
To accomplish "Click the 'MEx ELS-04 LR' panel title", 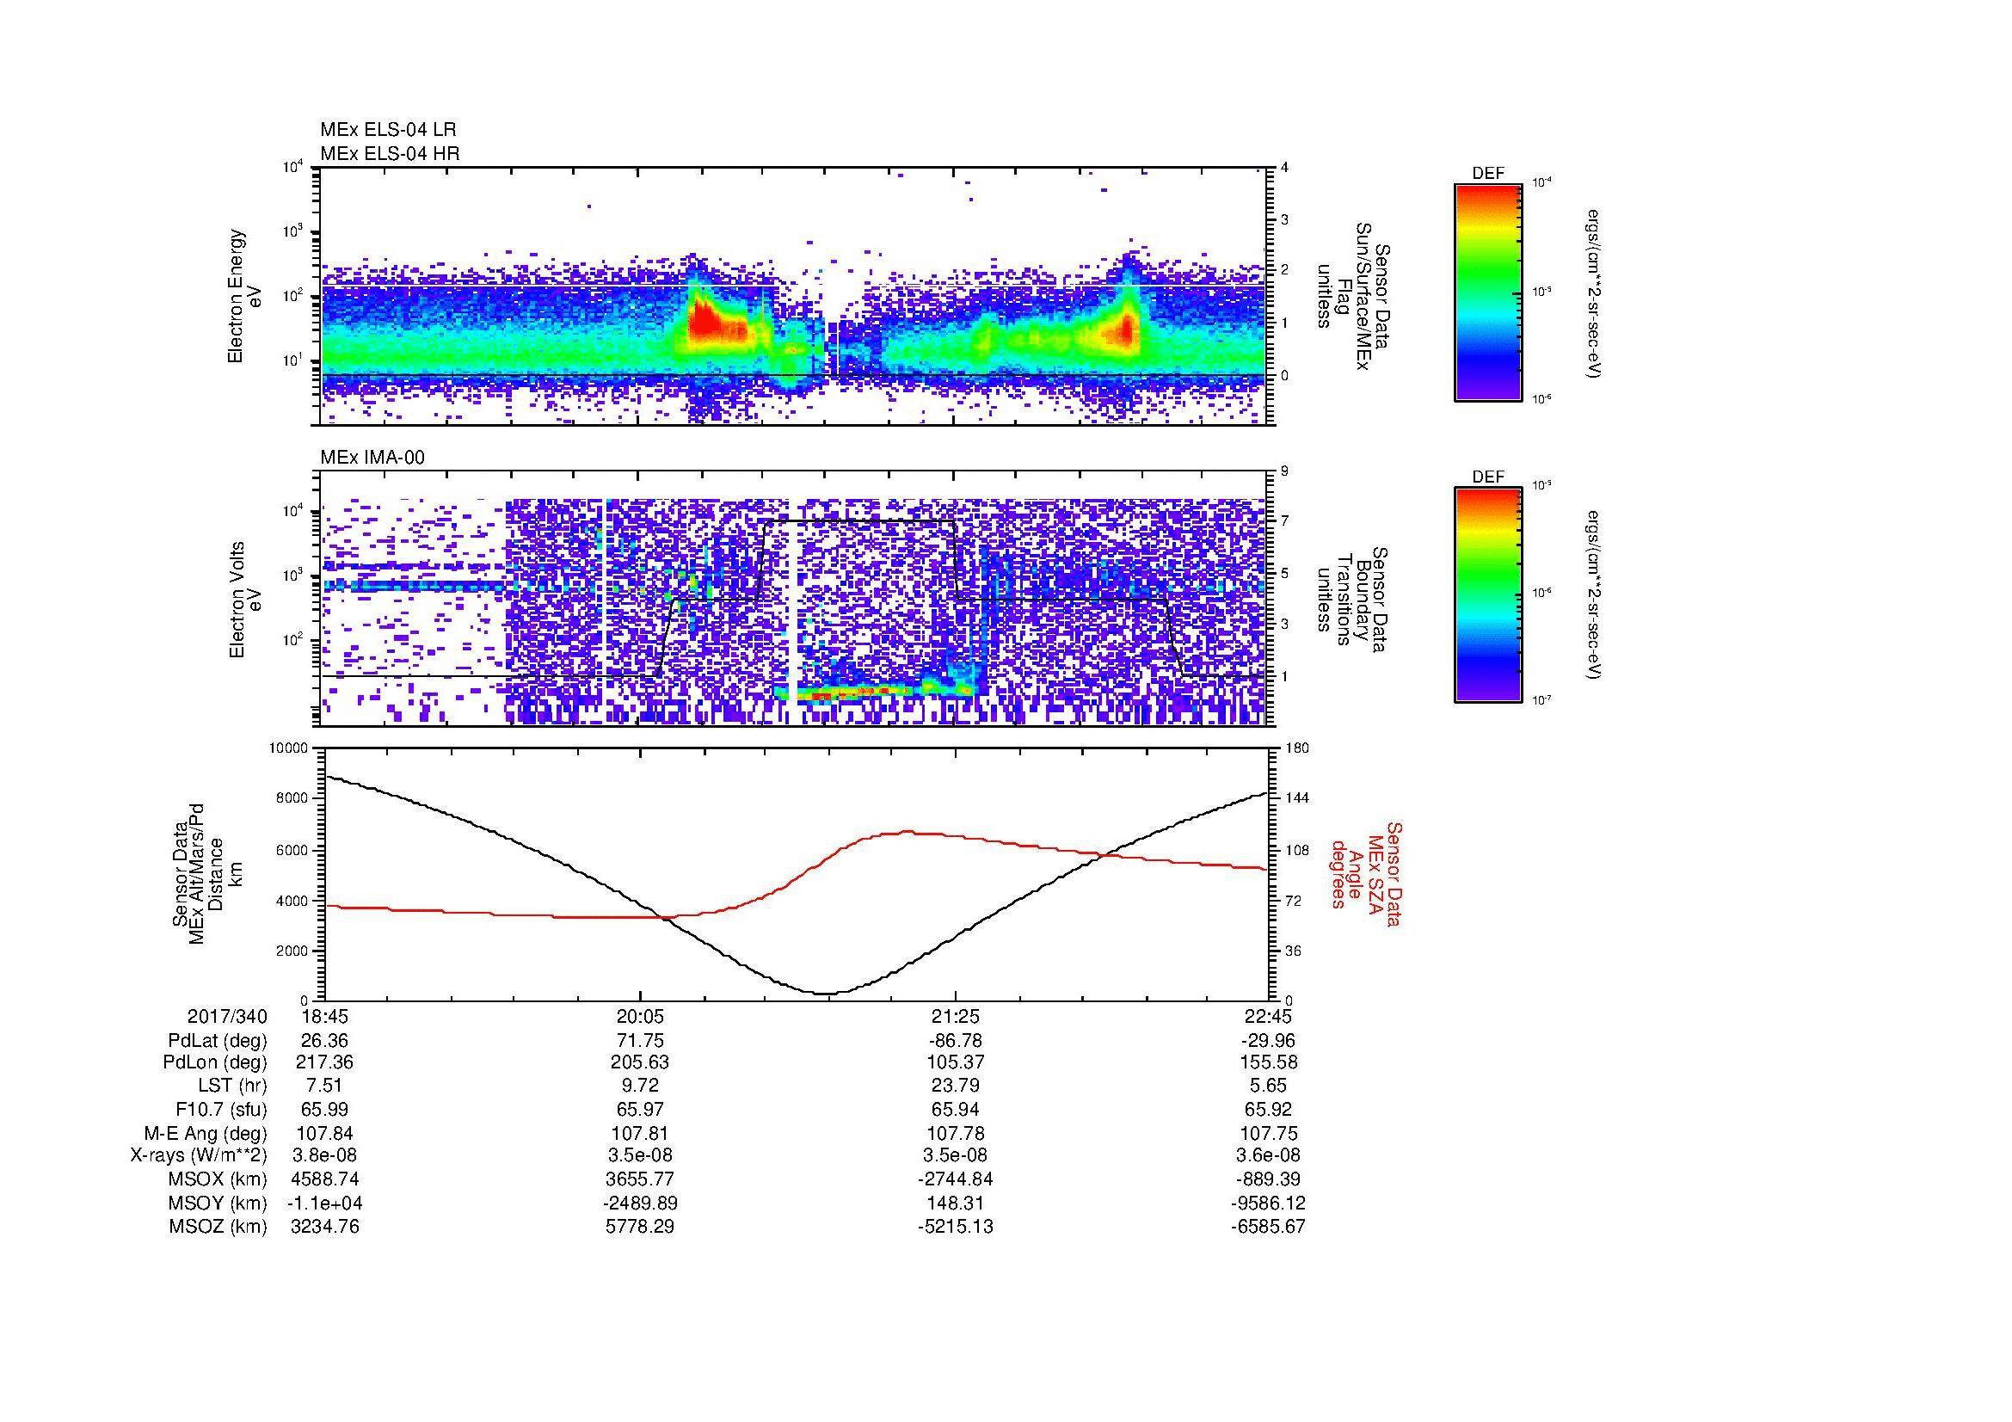I will coord(388,130).
